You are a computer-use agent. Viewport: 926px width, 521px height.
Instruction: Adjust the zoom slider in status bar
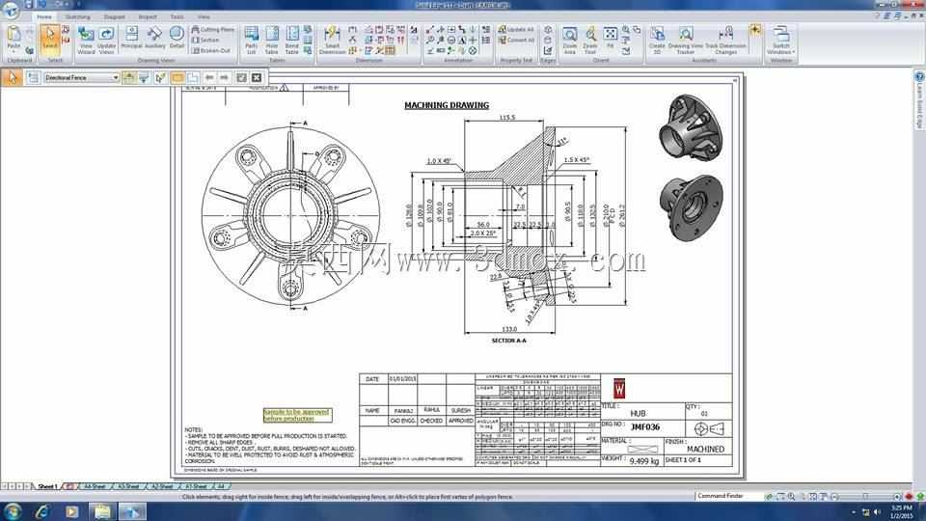point(865,497)
